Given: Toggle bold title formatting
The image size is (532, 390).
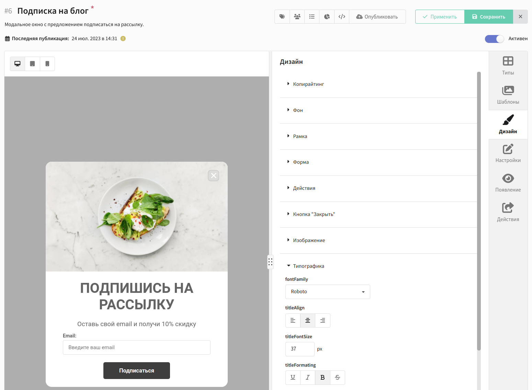Looking at the screenshot, I should (322, 377).
